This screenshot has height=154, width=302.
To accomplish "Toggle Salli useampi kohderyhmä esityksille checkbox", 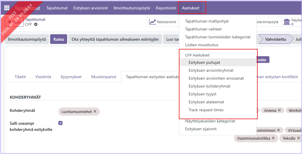I will click(60, 123).
